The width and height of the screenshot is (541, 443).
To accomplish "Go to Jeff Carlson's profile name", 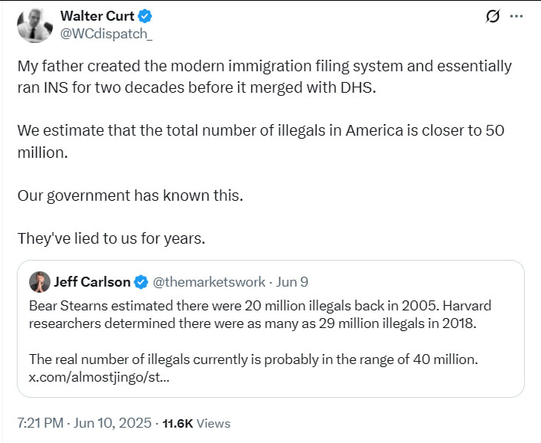I will (x=92, y=282).
